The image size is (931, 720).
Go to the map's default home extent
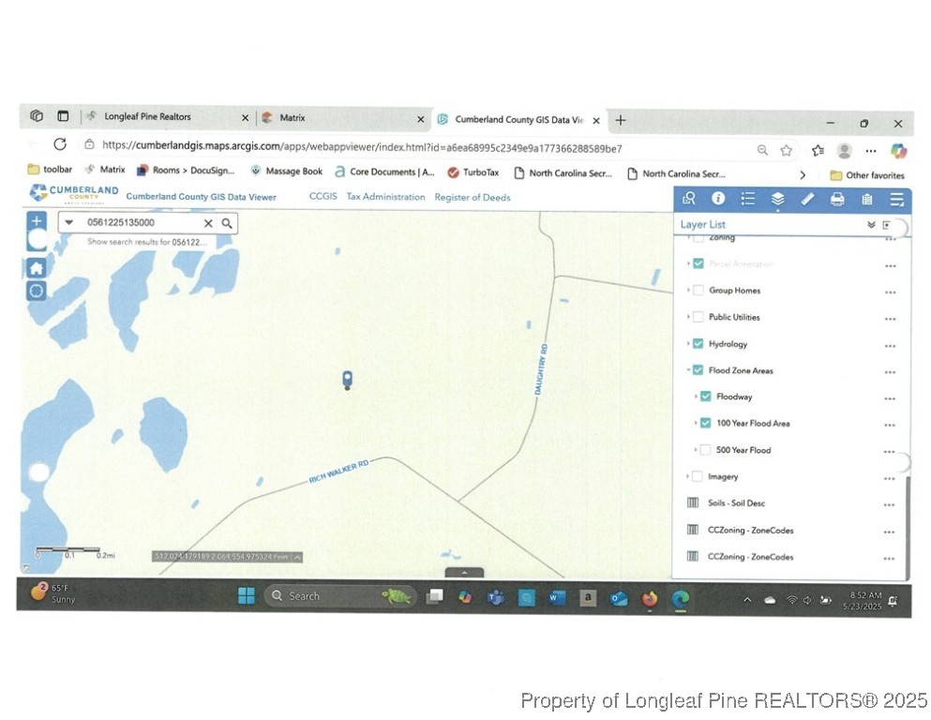[37, 268]
